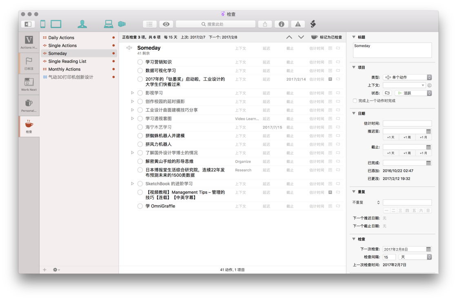This screenshot has width=457, height=300.
Task: Open the 检查间隔 天 unit dropdown
Action: tap(415, 257)
